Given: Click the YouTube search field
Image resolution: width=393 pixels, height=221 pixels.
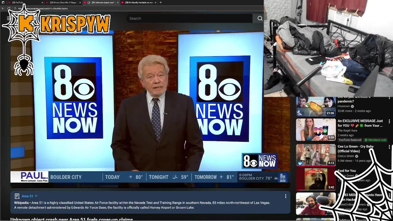Looking at the screenshot, I should [x=189, y=18].
